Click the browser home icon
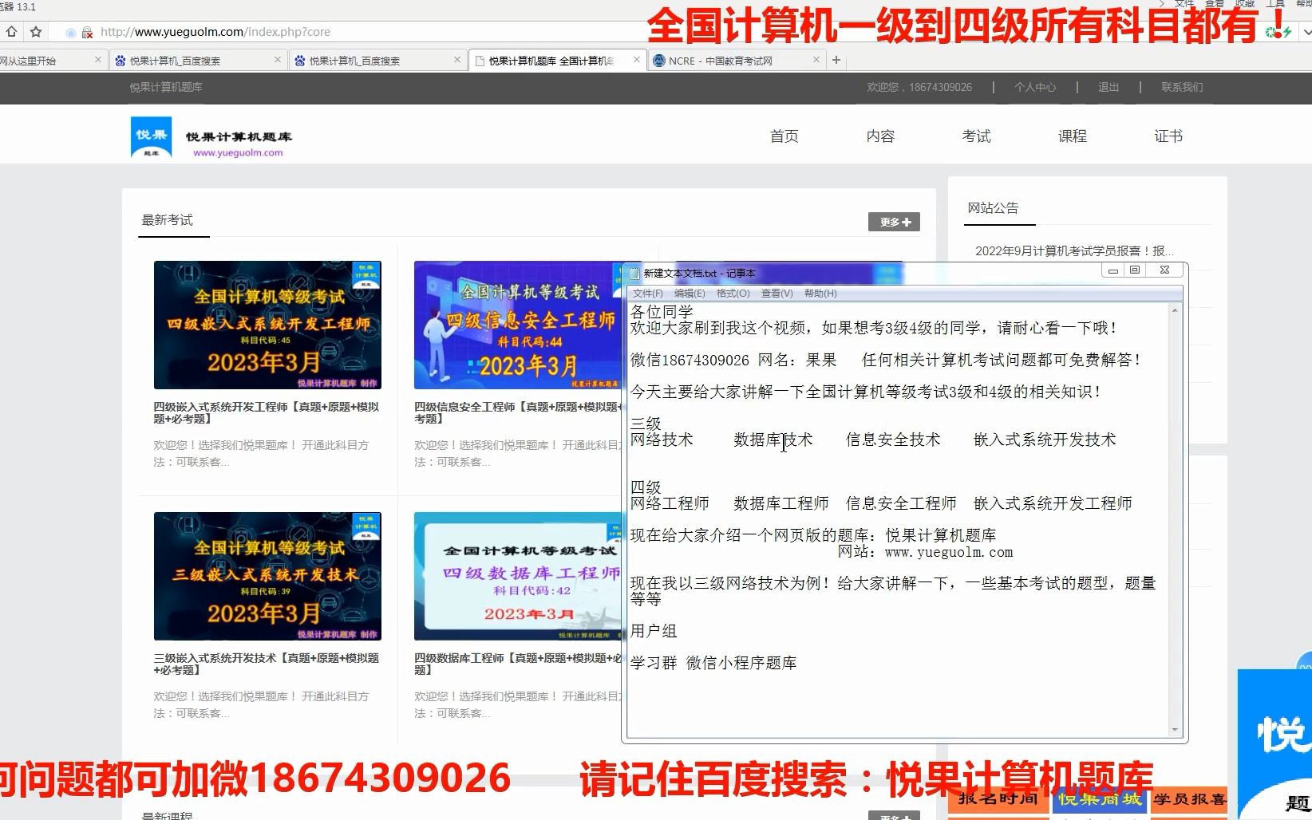 point(11,32)
